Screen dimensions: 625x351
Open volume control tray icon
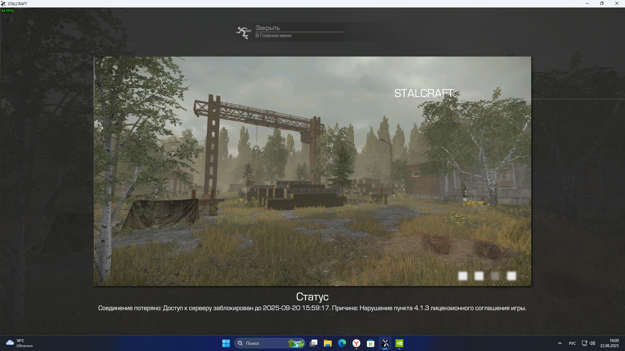(x=592, y=343)
